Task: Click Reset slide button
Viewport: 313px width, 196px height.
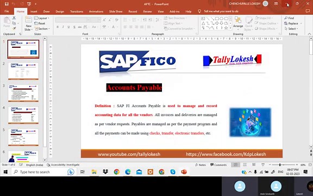Action: (x=40, y=23)
